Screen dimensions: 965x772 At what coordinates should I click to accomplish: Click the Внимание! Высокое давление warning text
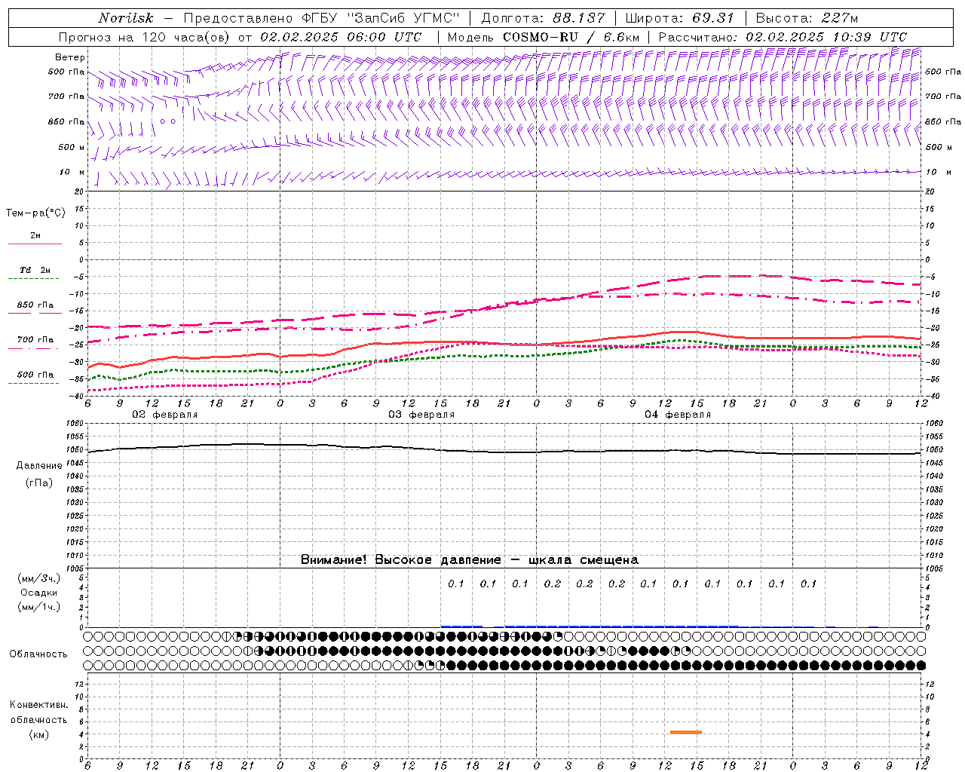click(x=469, y=560)
